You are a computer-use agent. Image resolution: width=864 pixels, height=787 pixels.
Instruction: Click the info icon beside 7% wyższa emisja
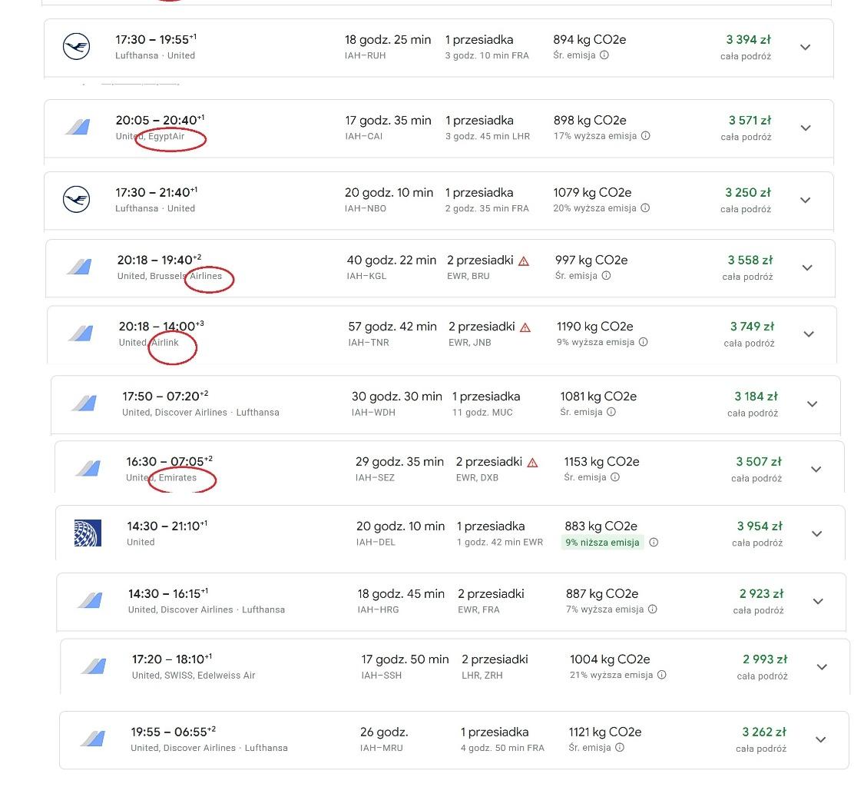[x=652, y=609]
